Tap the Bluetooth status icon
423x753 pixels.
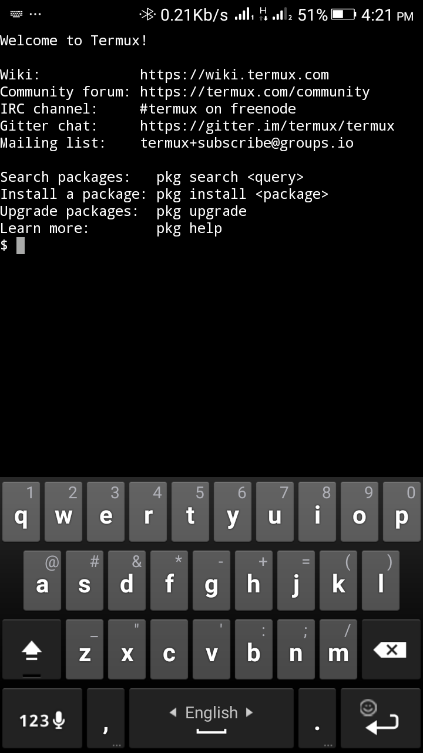147,14
